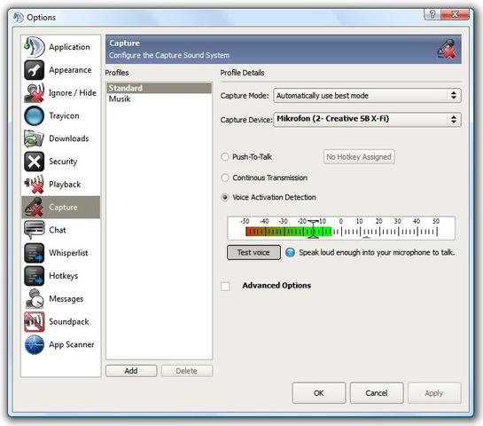Image resolution: width=483 pixels, height=426 pixels.
Task: Select the Continous Transmission radio button
Action: 225,177
